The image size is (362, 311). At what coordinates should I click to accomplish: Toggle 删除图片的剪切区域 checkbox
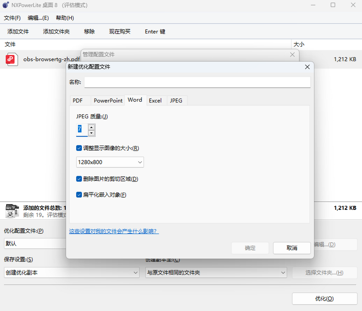(79, 179)
